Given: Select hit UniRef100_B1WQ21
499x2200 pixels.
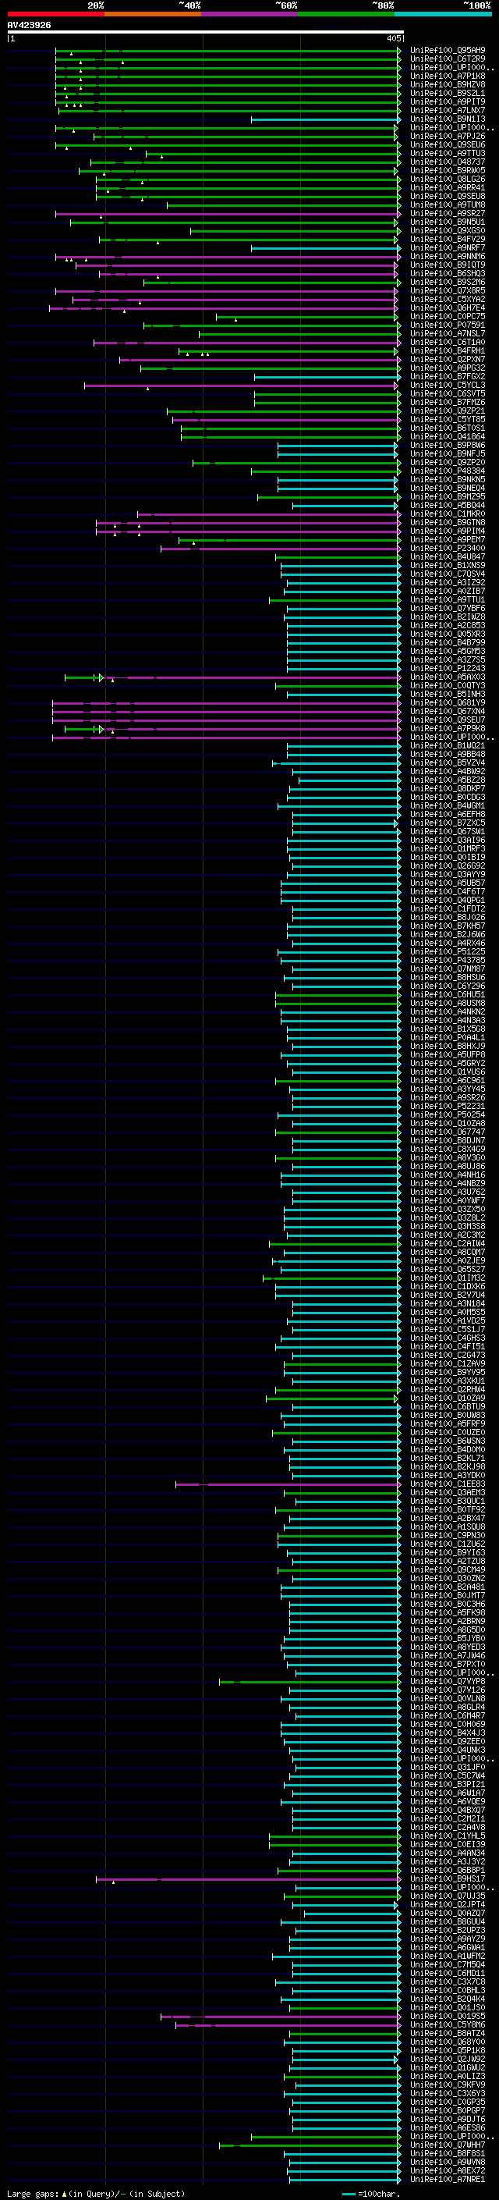Looking at the screenshot, I should [x=448, y=745].
